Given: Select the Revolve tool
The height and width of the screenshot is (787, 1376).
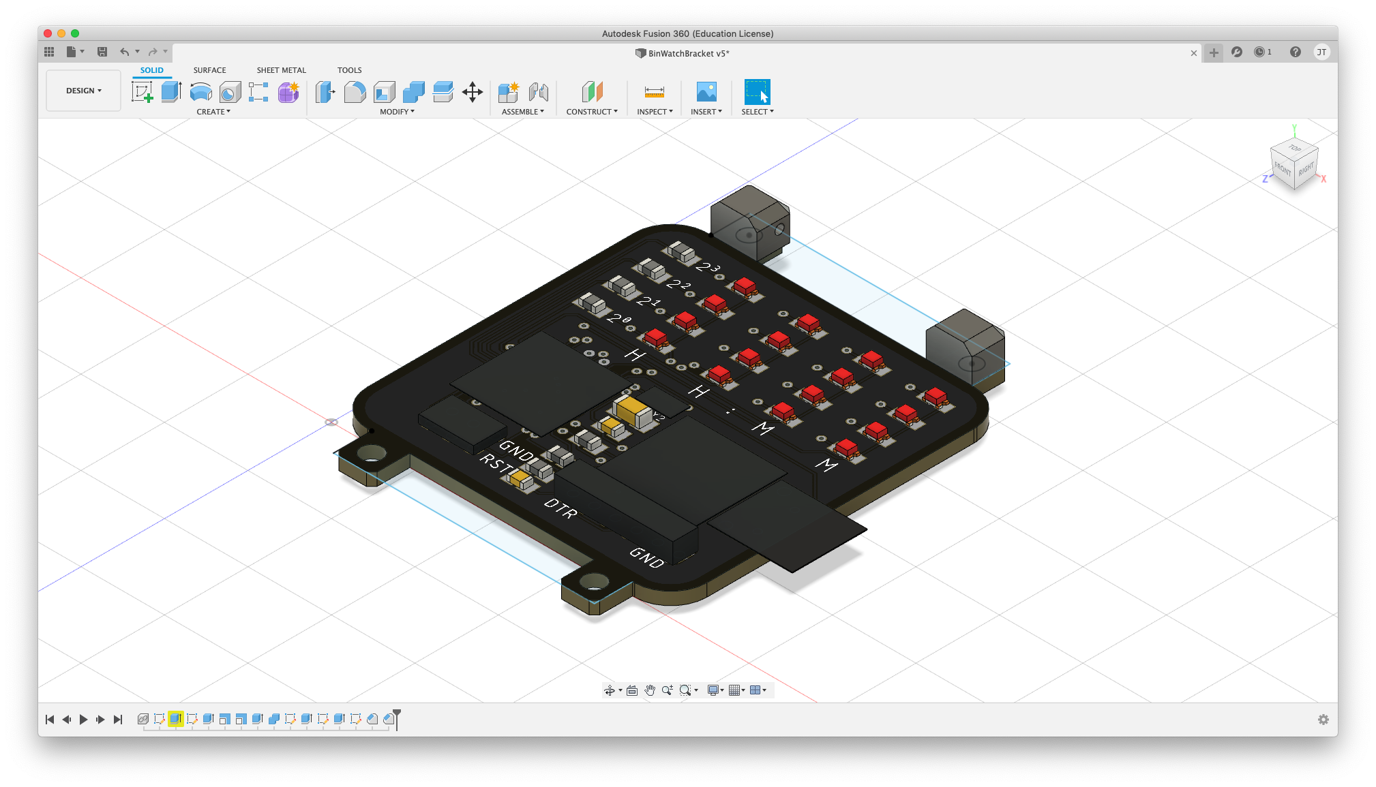Looking at the screenshot, I should click(200, 92).
